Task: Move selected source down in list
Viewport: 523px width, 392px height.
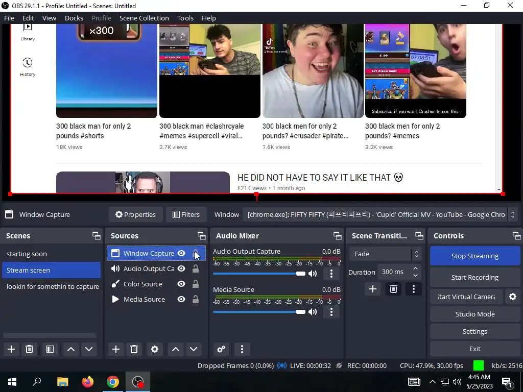Action: tap(194, 349)
